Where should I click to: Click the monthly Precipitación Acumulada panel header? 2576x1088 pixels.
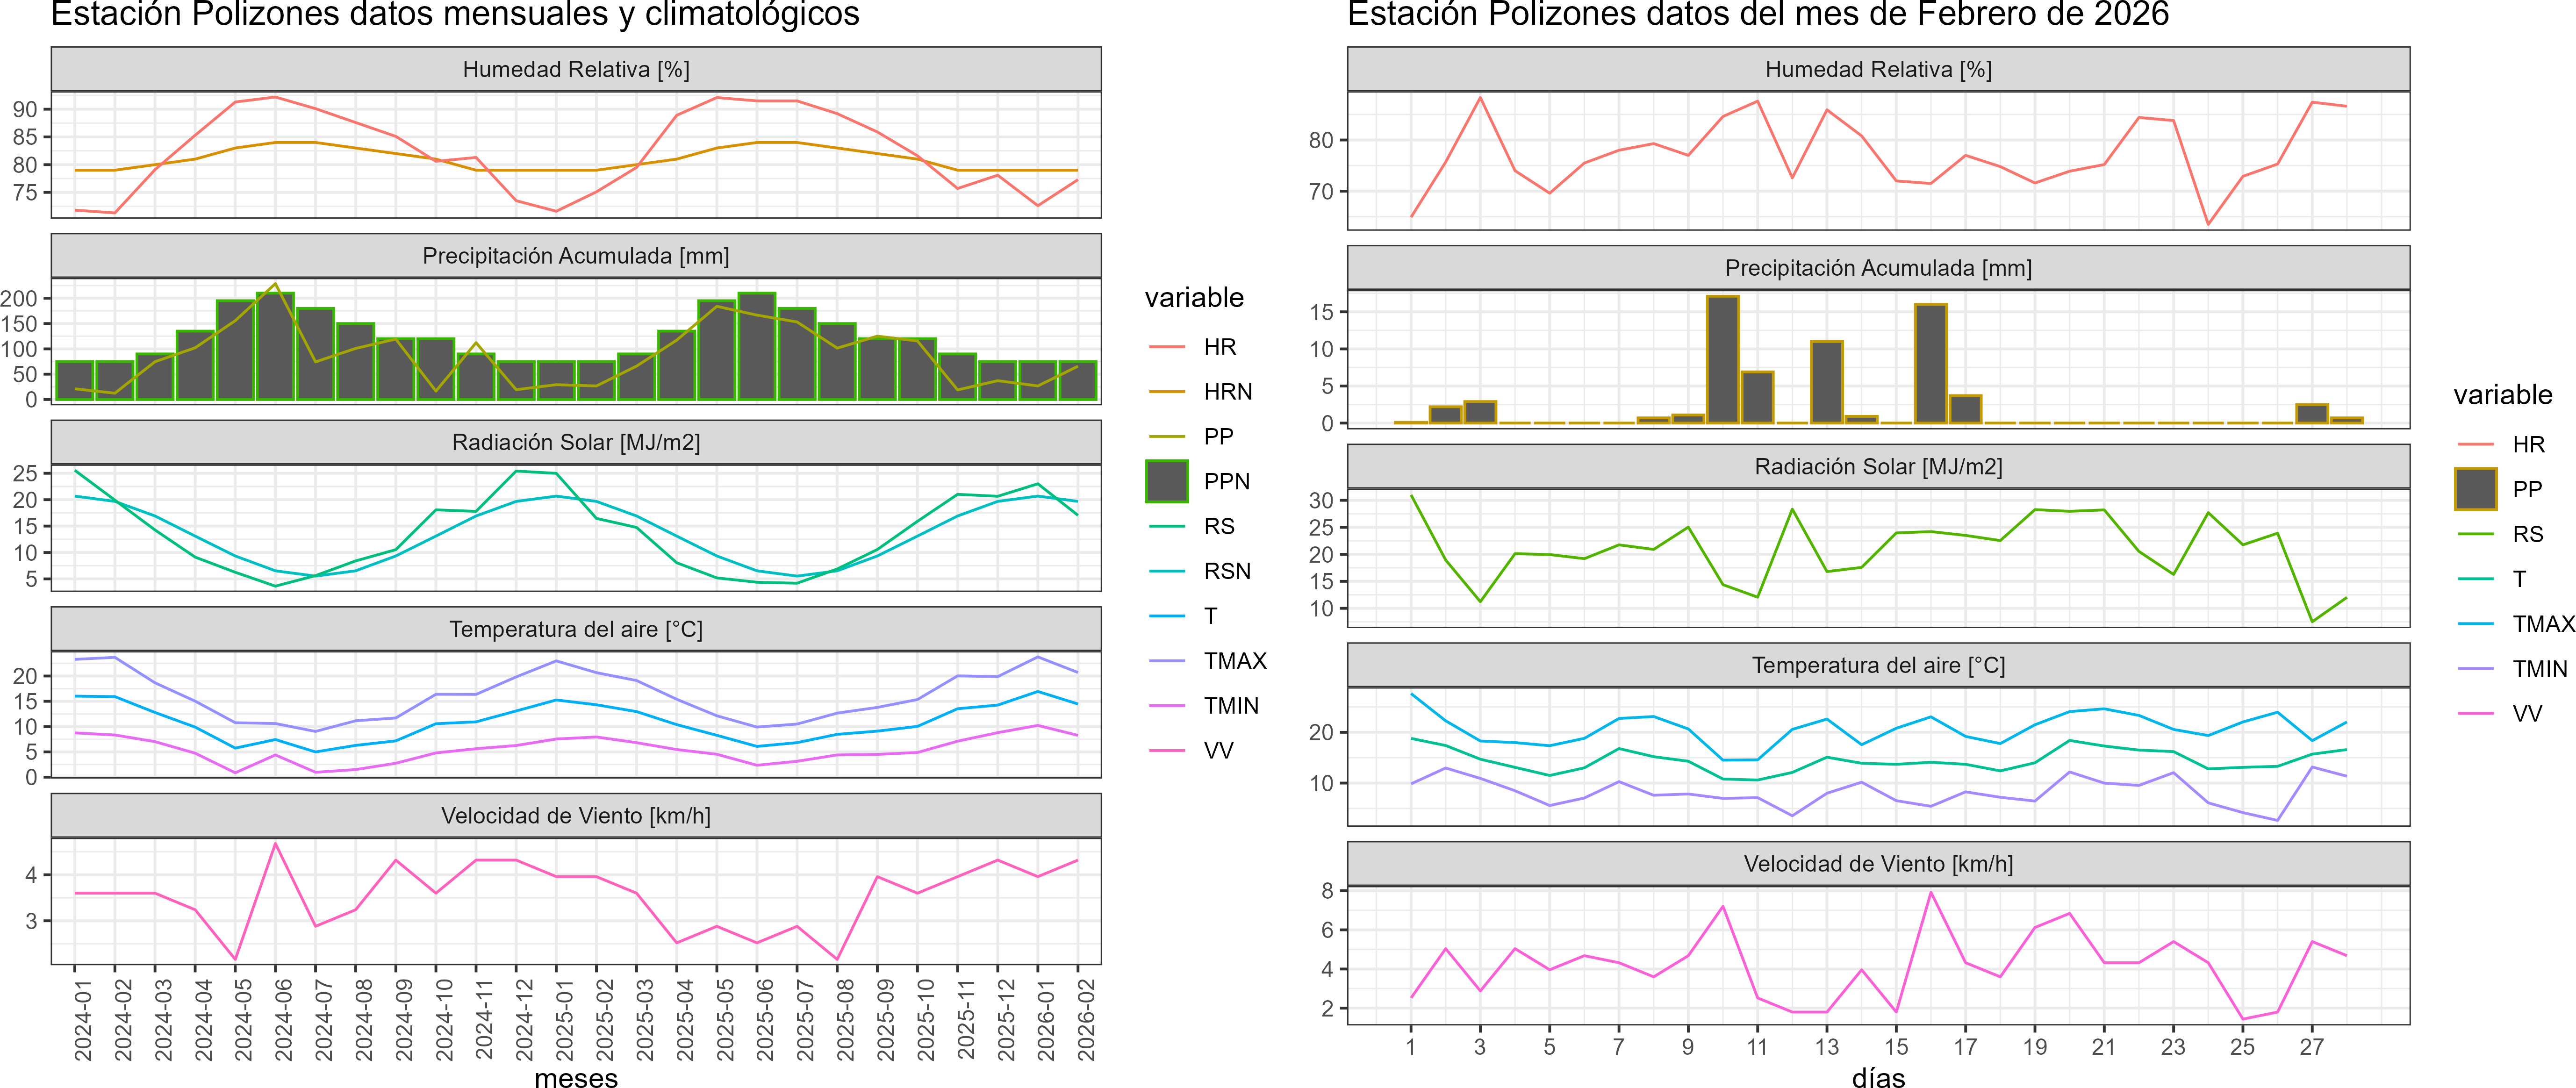pos(576,256)
